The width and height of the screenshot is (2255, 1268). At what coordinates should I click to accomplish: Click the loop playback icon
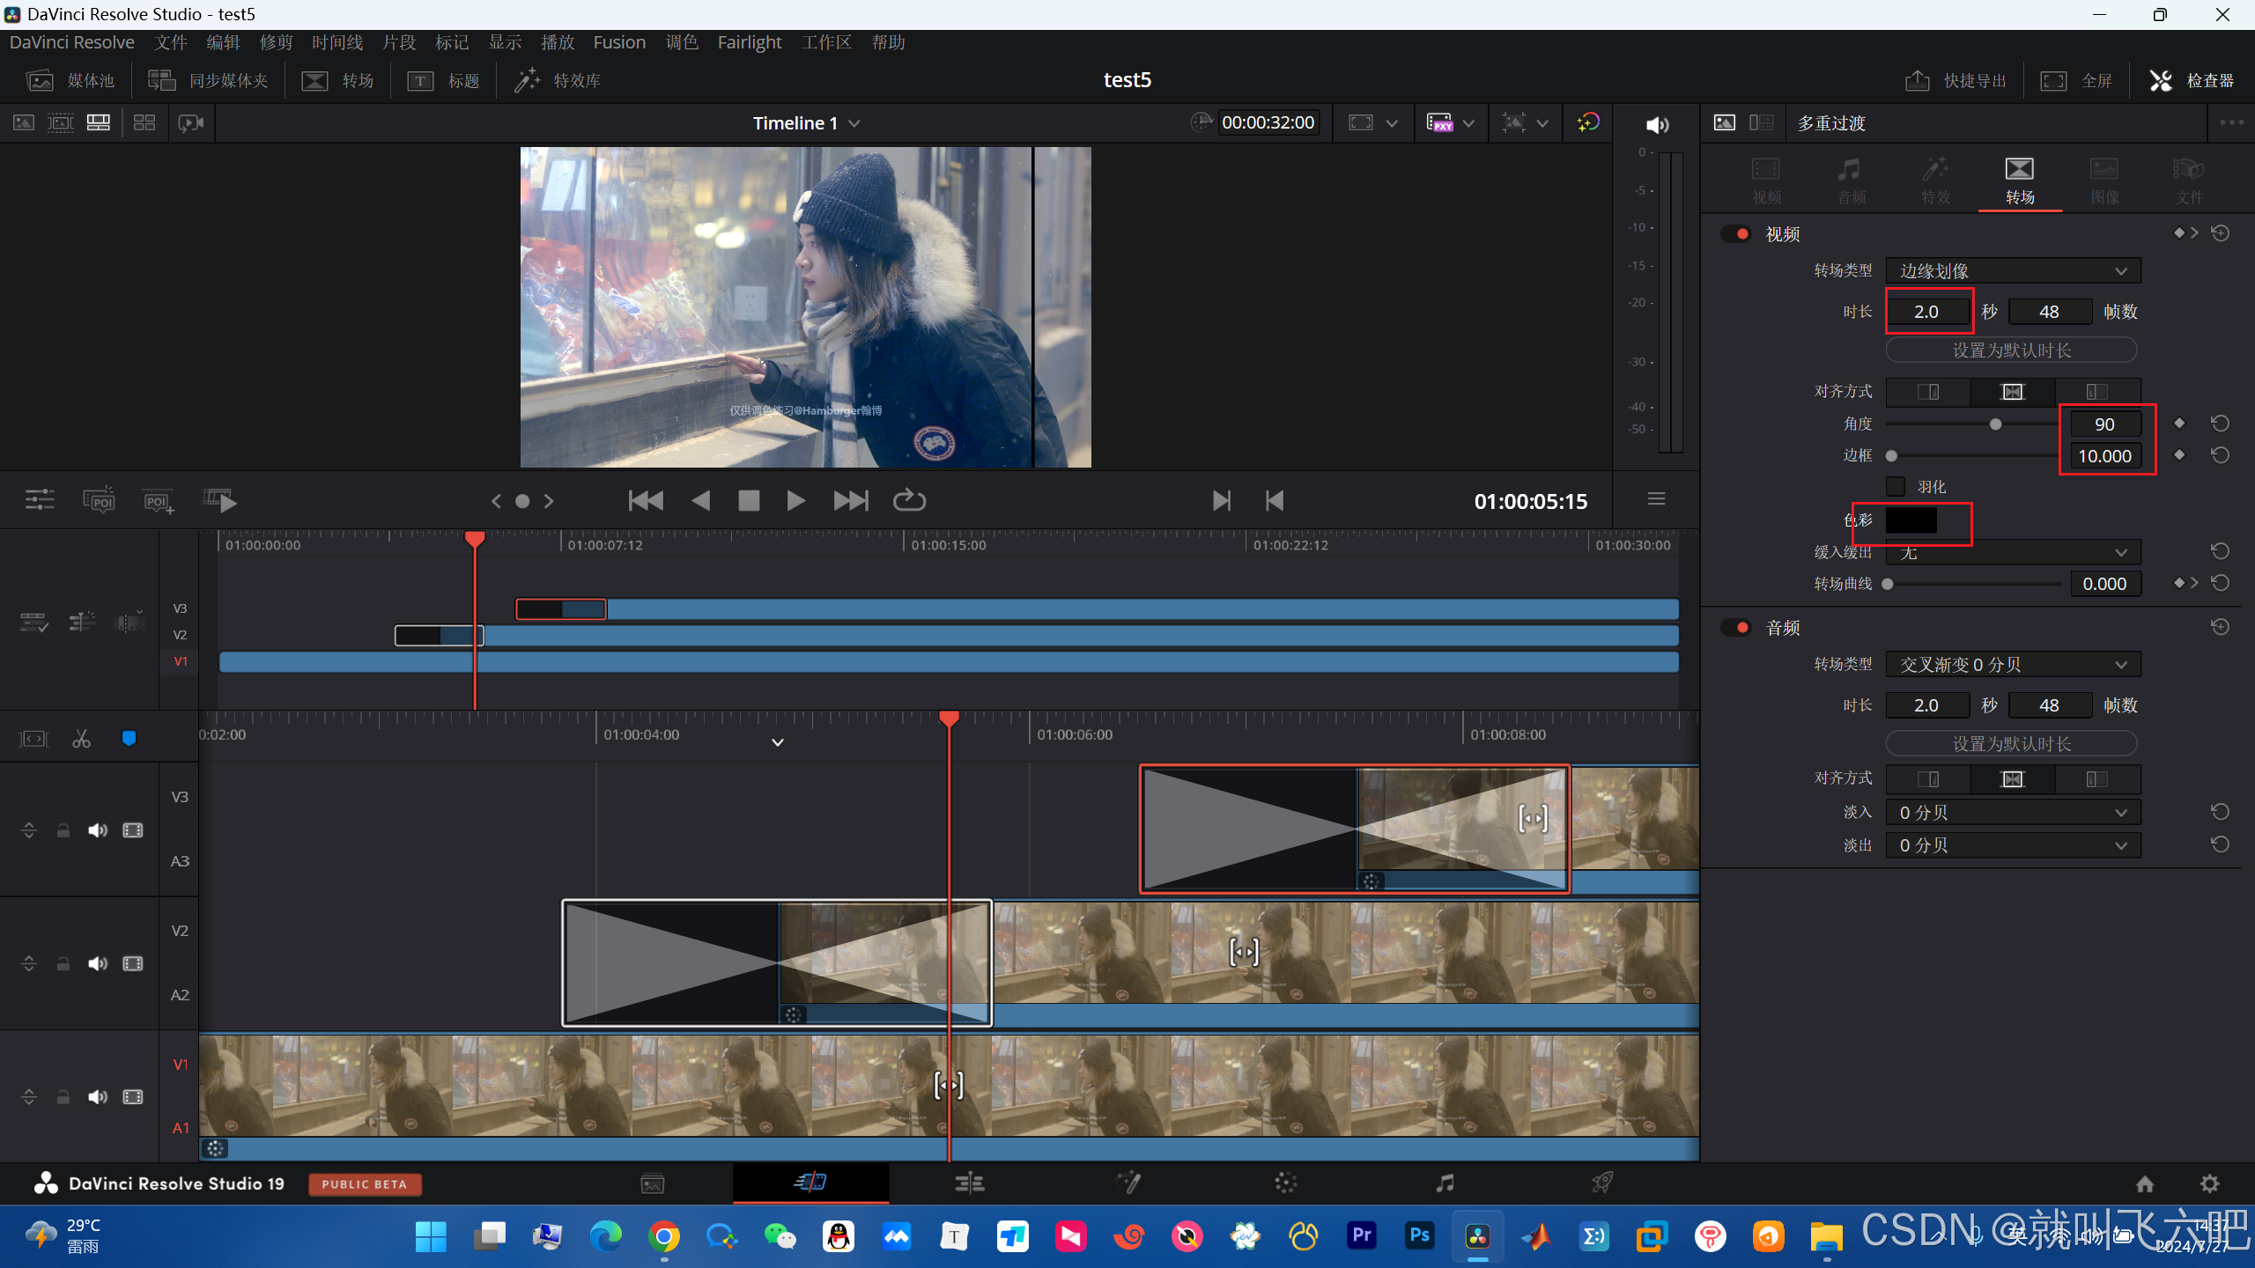[x=909, y=501]
